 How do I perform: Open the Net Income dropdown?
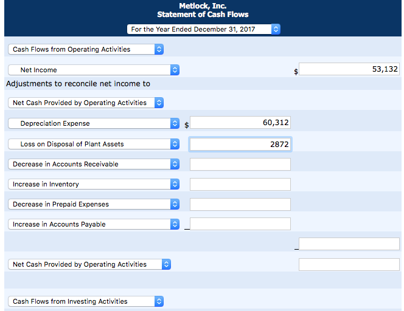pyautogui.click(x=94, y=70)
